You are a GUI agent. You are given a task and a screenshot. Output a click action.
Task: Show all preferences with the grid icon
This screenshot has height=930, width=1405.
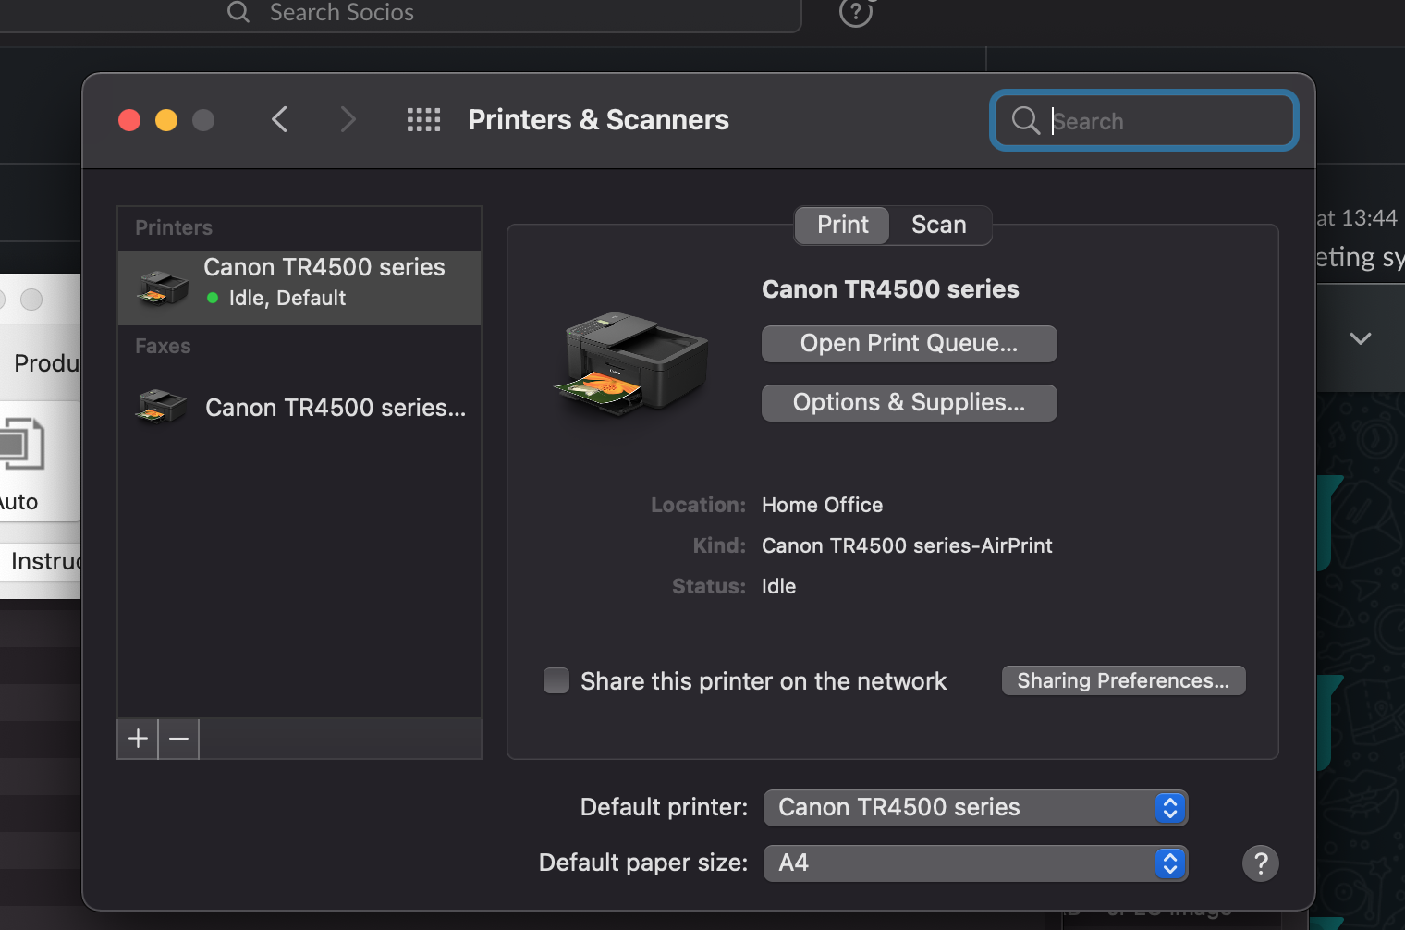[423, 119]
